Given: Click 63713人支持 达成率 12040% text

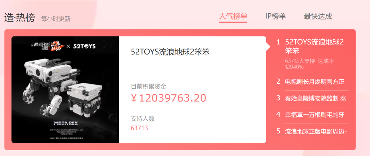Looking at the screenshot, I should tap(309, 64).
